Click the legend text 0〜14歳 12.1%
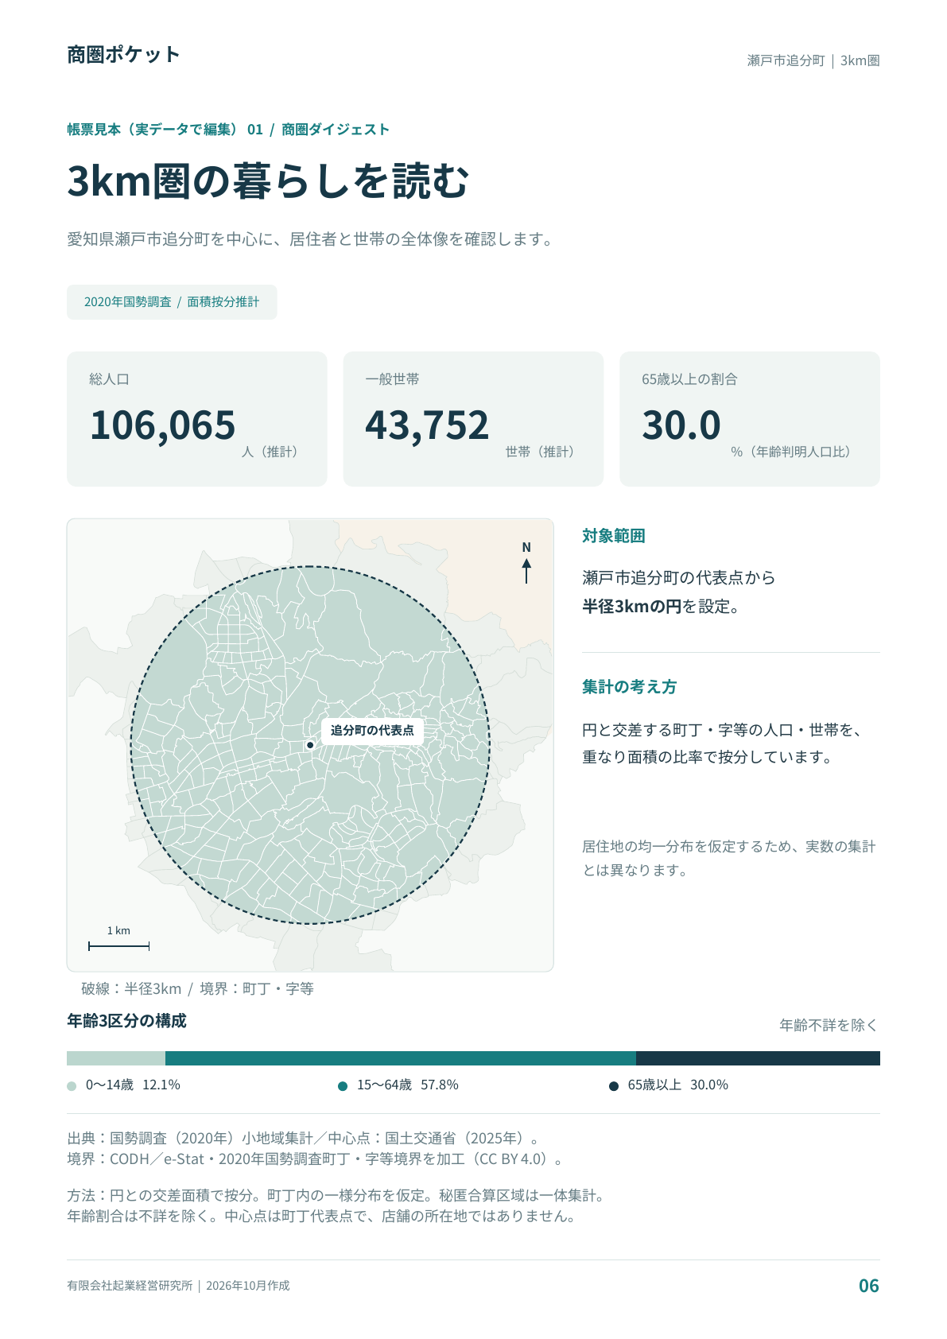 point(133,1085)
